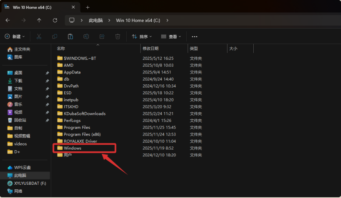Click the Rename icon in toolbar
Image resolution: width=341 pixels, height=198 pixels.
click(x=86, y=37)
